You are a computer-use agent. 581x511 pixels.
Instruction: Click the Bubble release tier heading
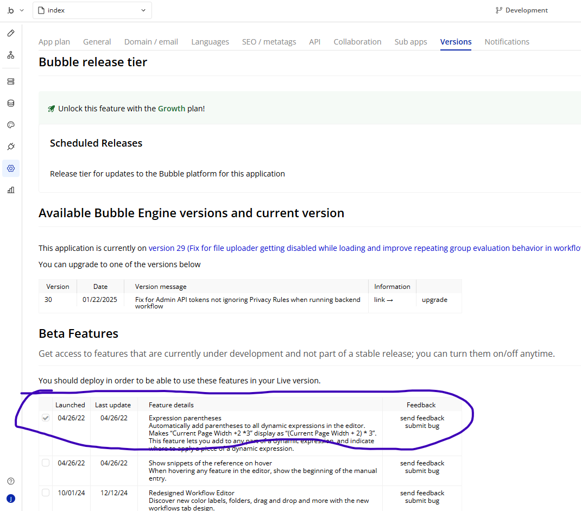(x=93, y=62)
